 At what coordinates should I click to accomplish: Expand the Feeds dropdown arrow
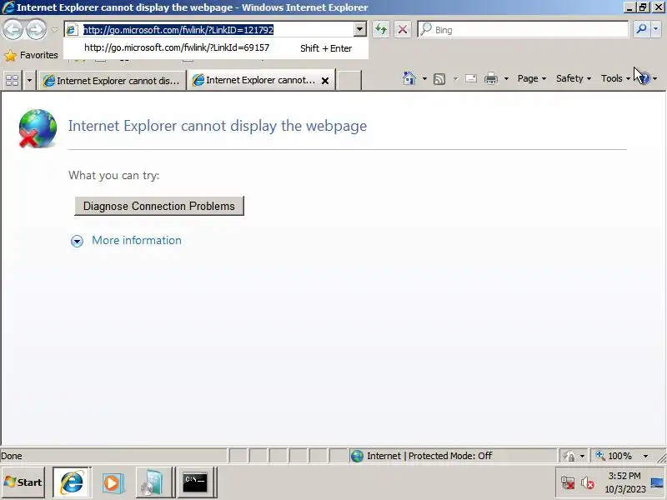pos(455,78)
